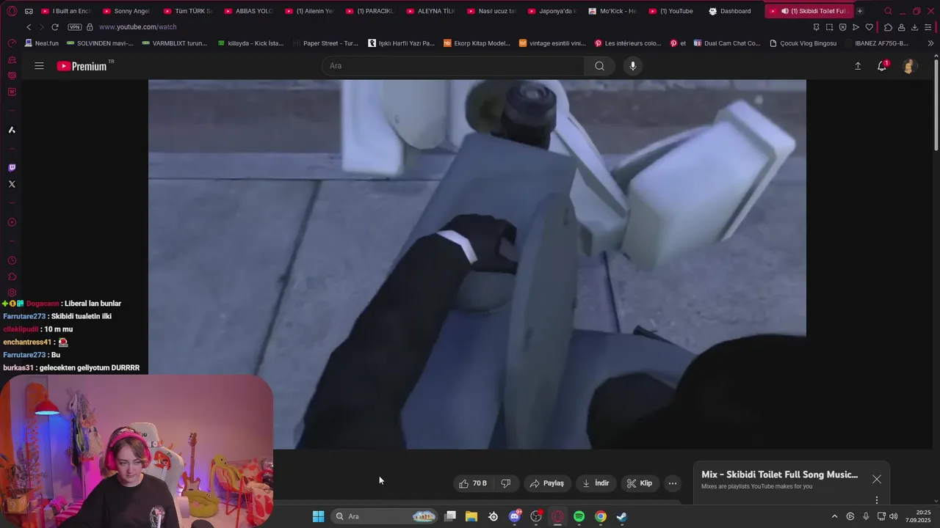Viewport: 940px width, 528px height.
Task: Open a new browser tab with plus
Action: tap(860, 11)
